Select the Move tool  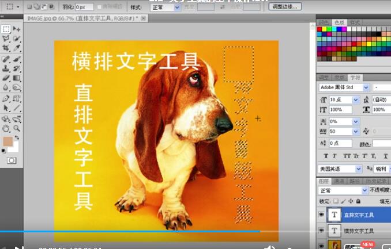17,29
